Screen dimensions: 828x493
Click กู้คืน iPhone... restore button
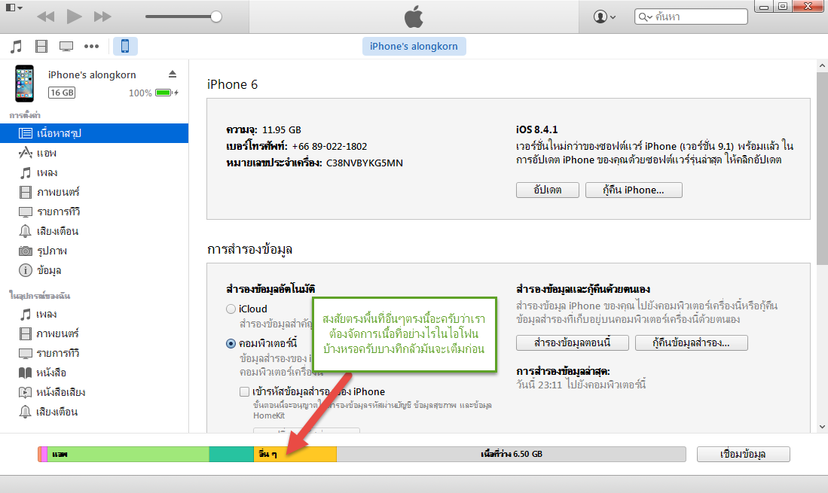pyautogui.click(x=634, y=190)
